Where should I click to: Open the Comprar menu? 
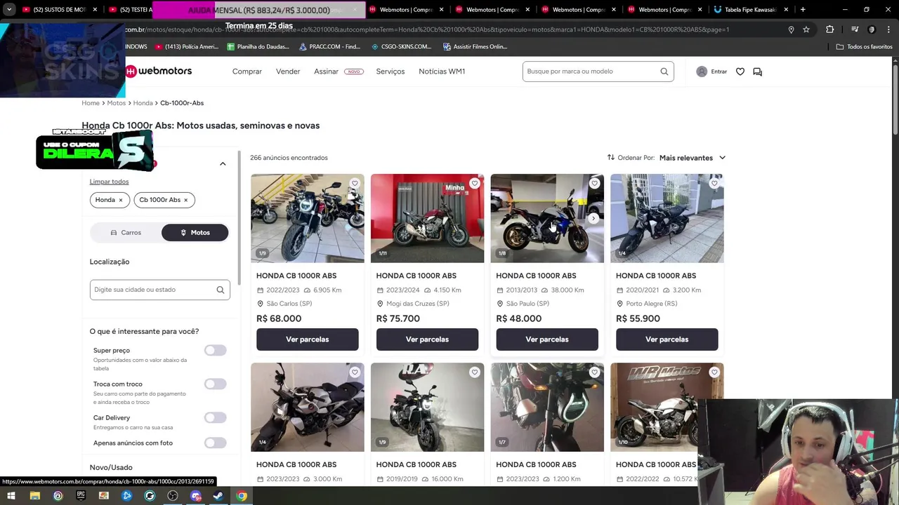247,72
